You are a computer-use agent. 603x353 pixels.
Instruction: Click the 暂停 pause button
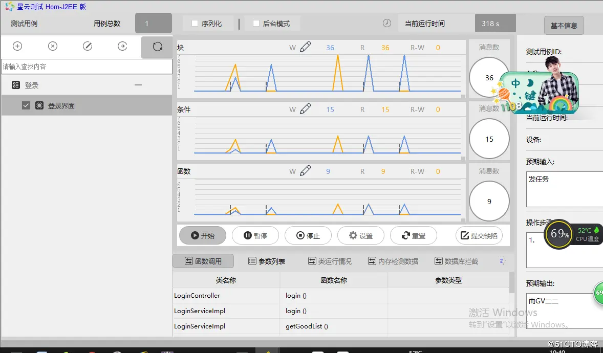(x=255, y=235)
